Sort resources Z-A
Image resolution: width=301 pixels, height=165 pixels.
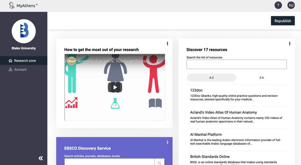262,78
